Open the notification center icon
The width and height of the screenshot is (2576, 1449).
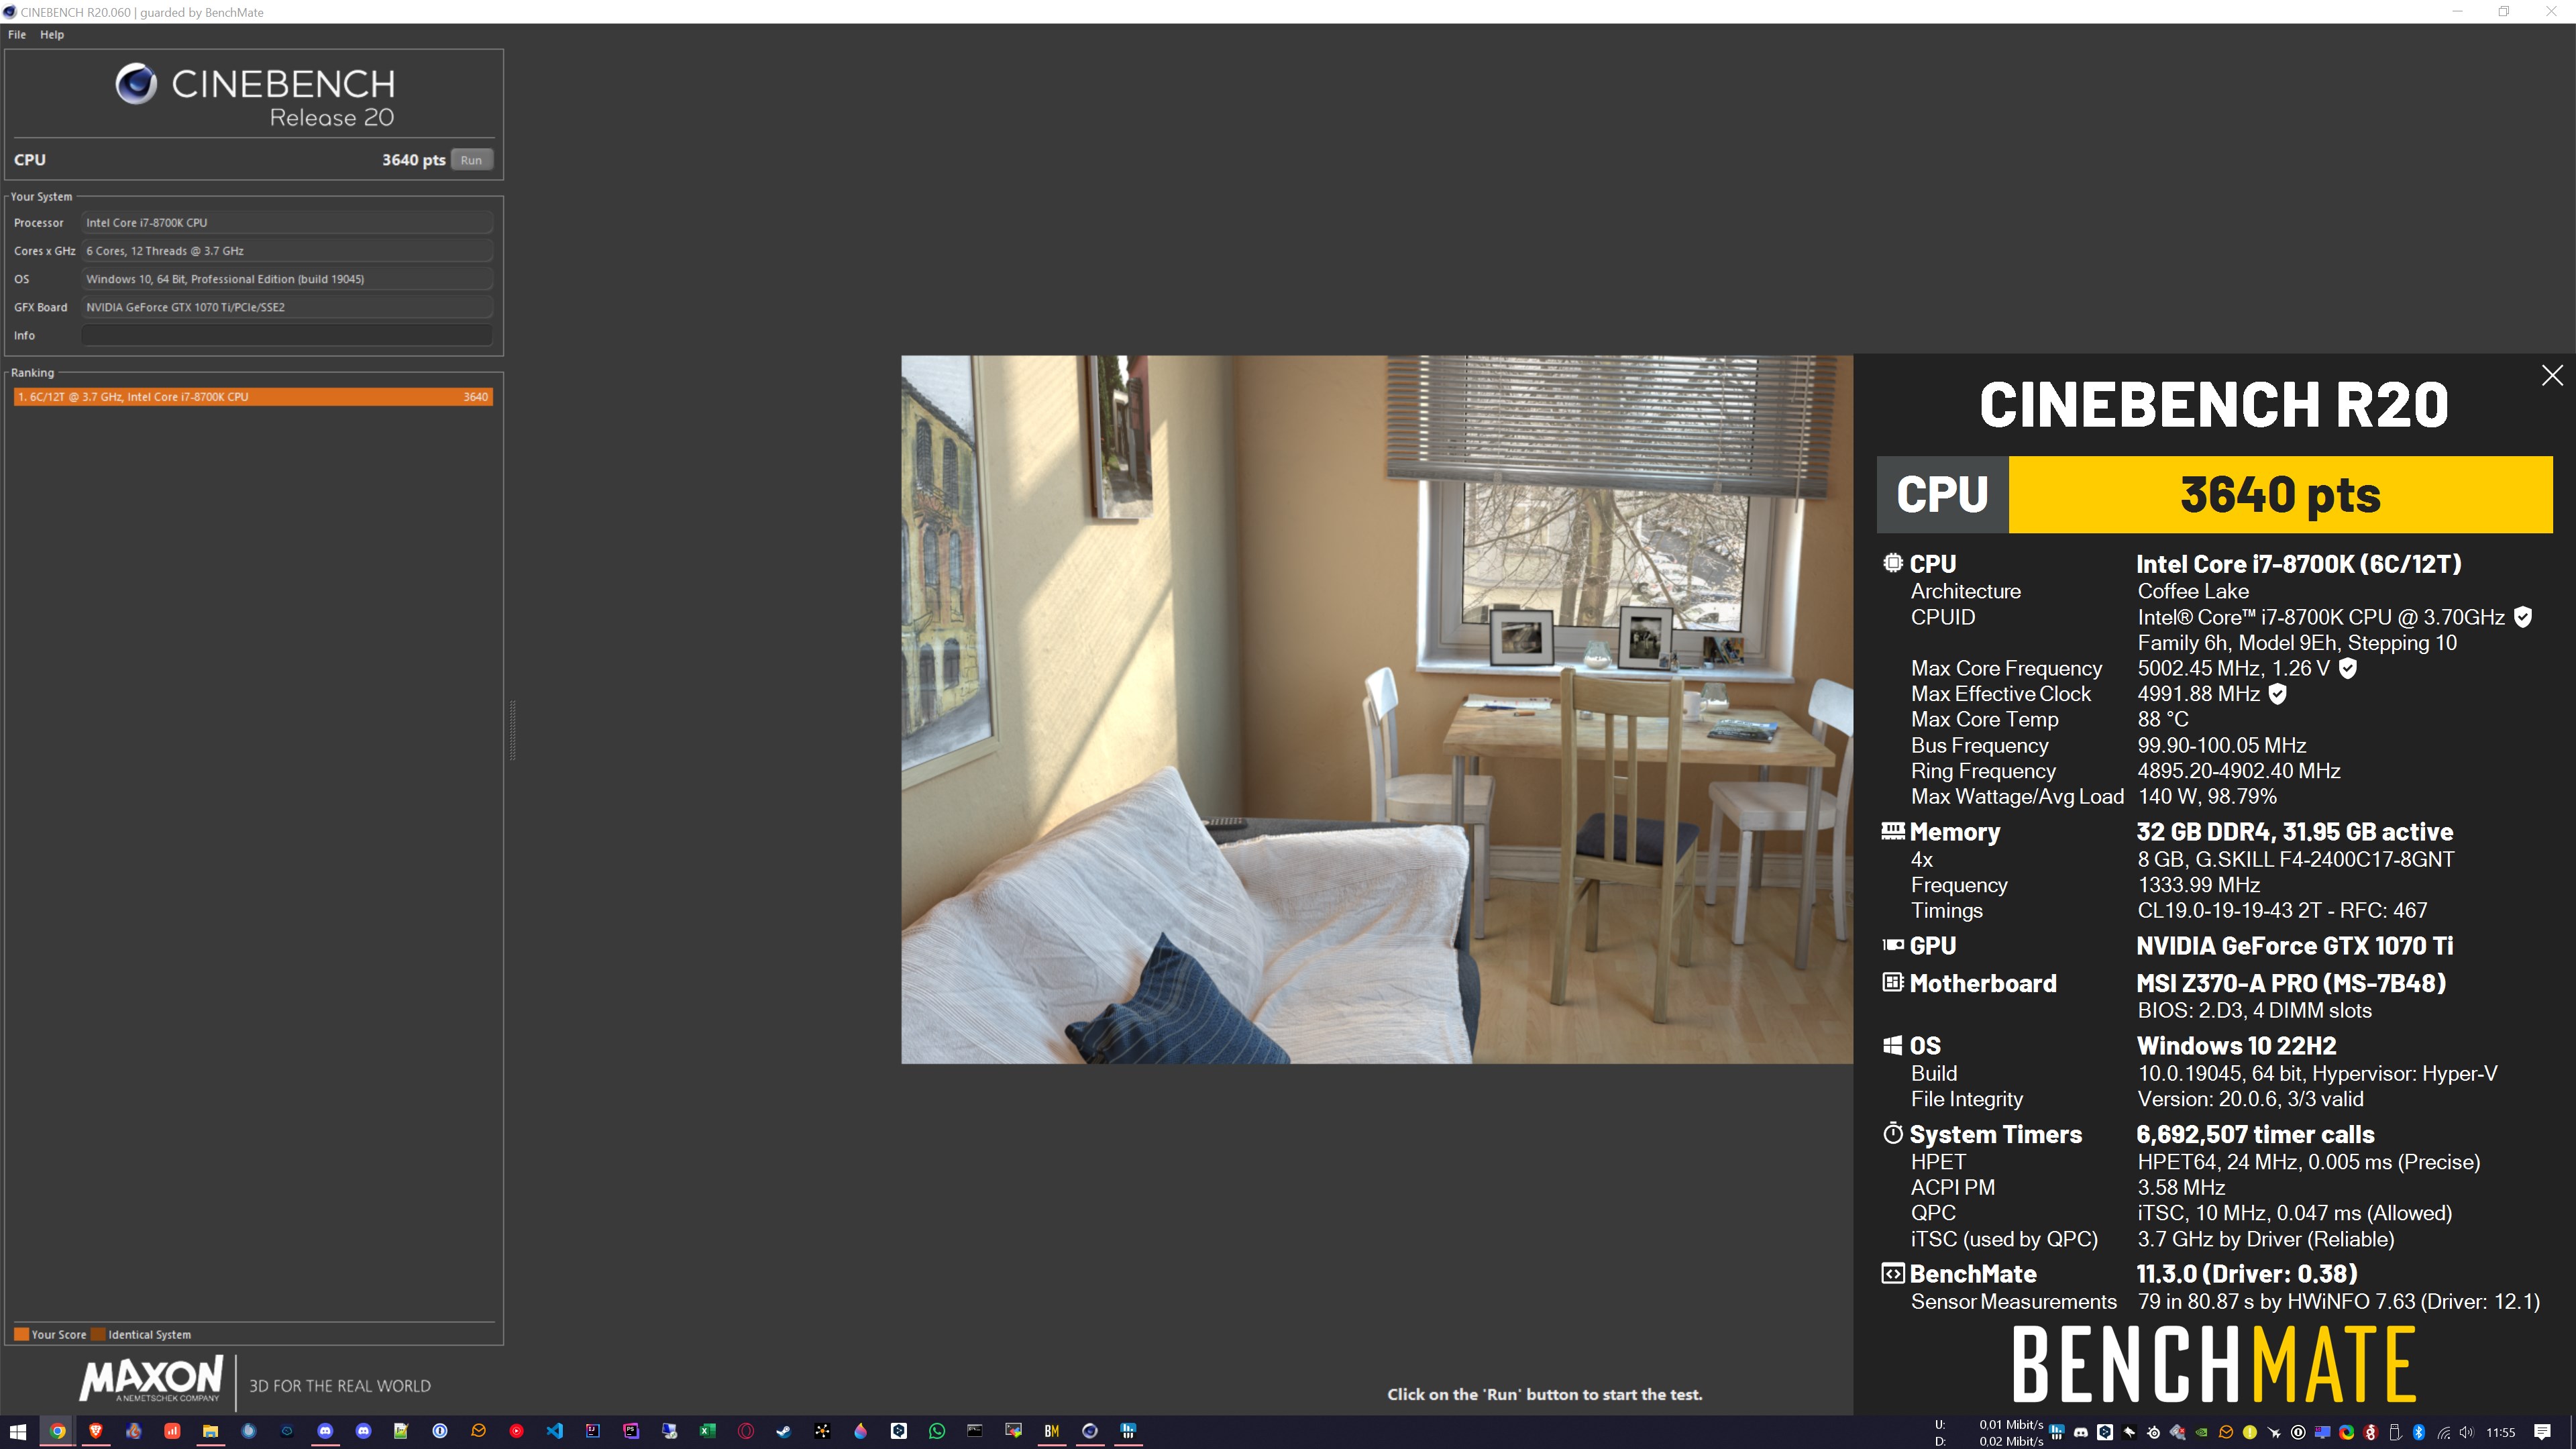pos(2542,1432)
